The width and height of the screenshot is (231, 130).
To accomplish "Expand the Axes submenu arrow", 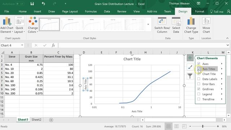I will 222,64.
